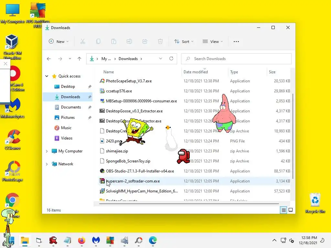Click the horizontal scrollbar of file list
Screen dimensions: 331x248
coord(189,204)
